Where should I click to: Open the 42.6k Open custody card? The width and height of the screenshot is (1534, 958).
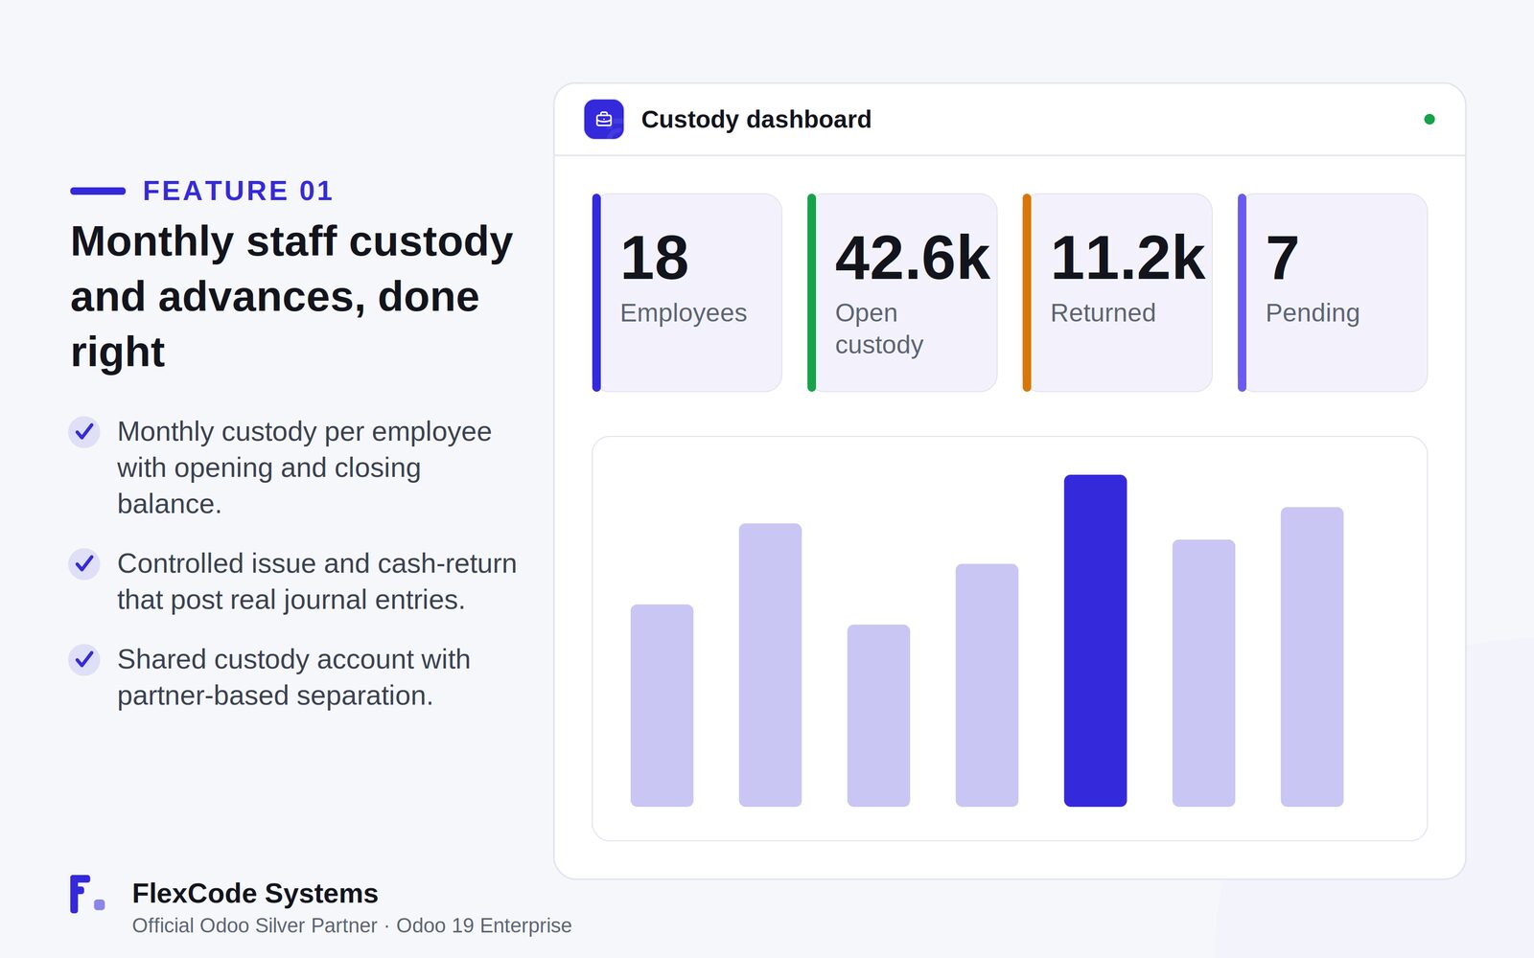(x=902, y=293)
